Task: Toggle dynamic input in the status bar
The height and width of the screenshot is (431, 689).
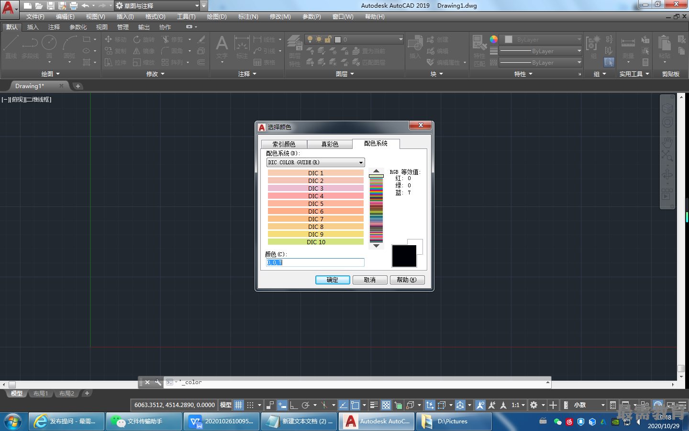Action: 282,405
